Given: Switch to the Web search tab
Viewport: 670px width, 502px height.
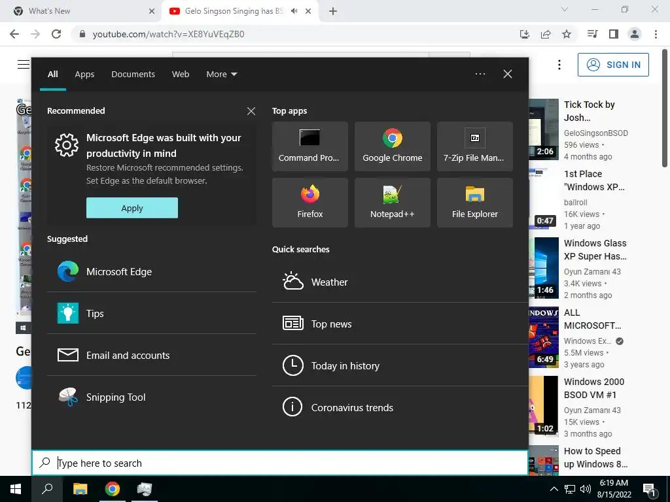Looking at the screenshot, I should (181, 75).
